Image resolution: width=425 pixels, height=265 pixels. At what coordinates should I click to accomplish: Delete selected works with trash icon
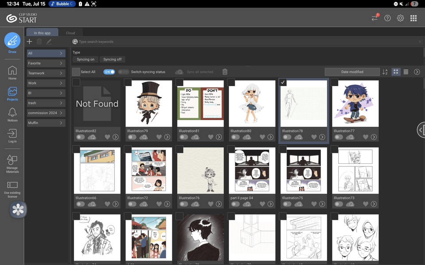[225, 72]
